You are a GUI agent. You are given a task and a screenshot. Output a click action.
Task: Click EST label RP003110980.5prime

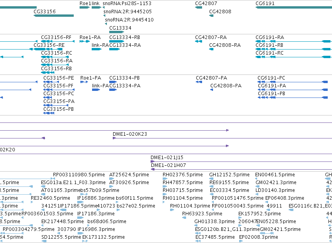(x=79, y=175)
